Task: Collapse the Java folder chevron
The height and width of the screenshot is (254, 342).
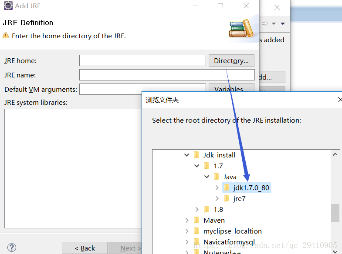Action: click(207, 177)
